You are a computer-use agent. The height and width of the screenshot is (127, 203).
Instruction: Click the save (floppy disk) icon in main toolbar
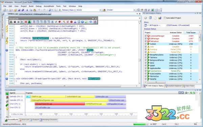19,10
